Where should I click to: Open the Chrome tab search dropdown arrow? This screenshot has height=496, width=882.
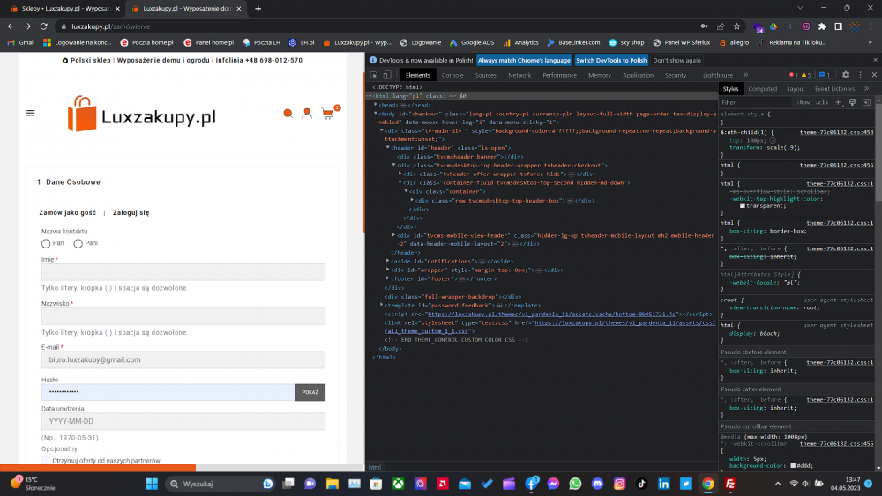pos(800,9)
